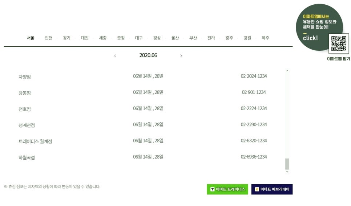Go to next month arrow
The height and width of the screenshot is (206, 351).
point(181,56)
